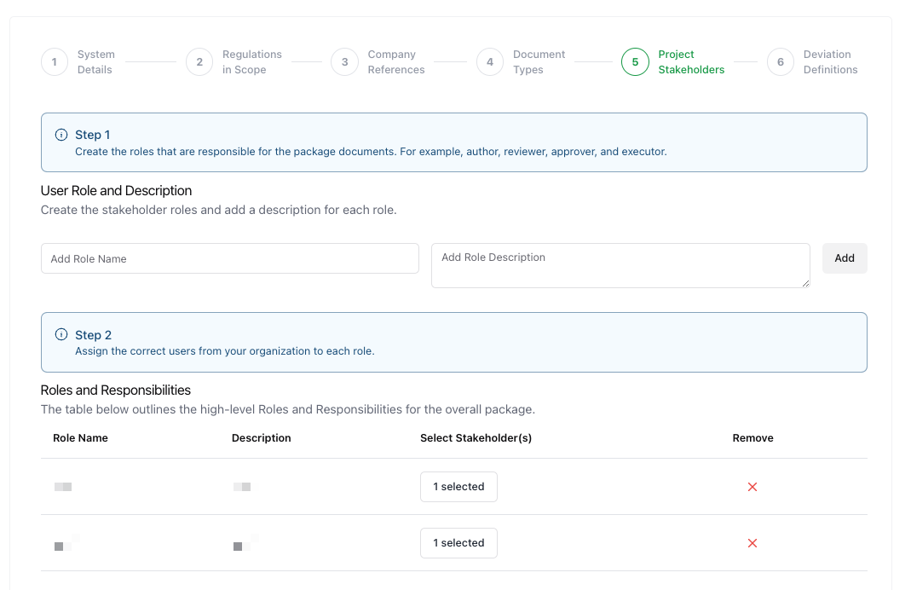Go to step 4 circle Document Types
Viewport: 911px width, 590px height.
490,62
